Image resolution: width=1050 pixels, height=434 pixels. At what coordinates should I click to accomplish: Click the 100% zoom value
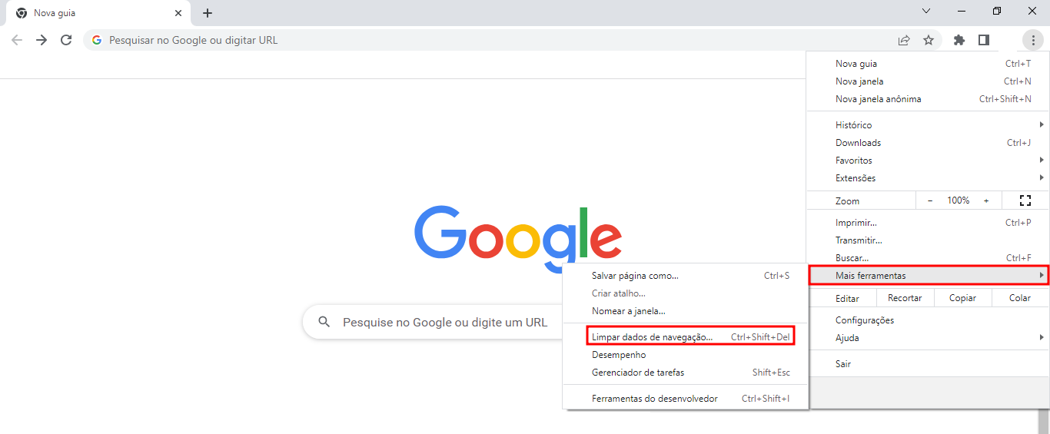[958, 200]
